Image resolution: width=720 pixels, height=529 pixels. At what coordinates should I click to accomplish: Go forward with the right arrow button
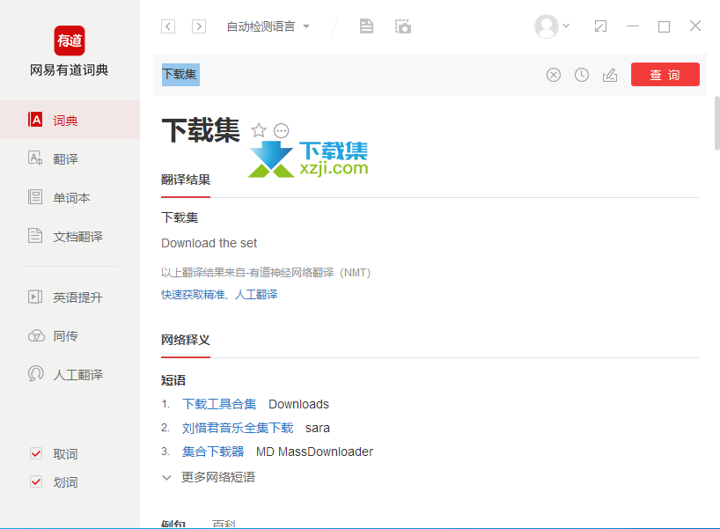pyautogui.click(x=199, y=26)
